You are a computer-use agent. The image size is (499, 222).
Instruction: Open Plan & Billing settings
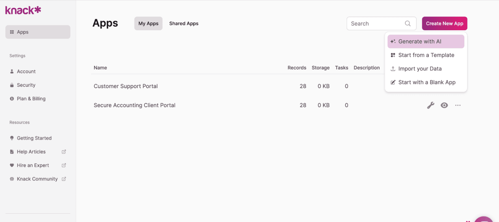point(31,98)
